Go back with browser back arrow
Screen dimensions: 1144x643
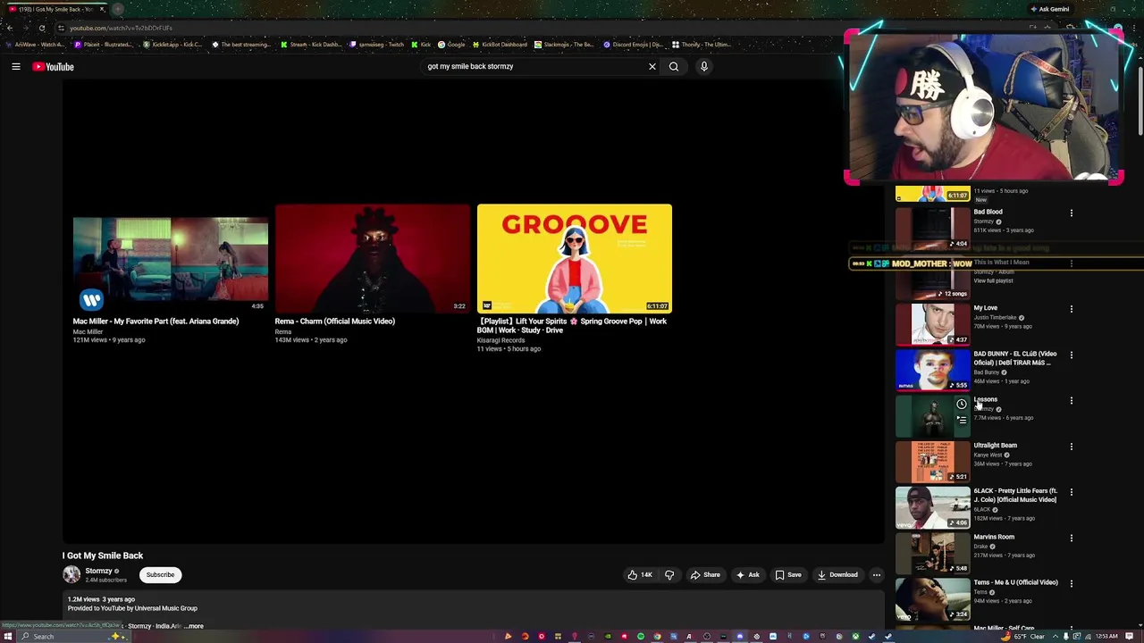(9, 28)
